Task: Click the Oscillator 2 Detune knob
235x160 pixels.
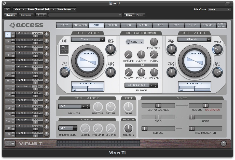Action: point(217,50)
